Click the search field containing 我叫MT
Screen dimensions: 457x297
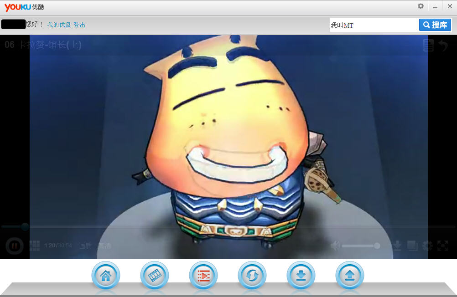pyautogui.click(x=374, y=25)
